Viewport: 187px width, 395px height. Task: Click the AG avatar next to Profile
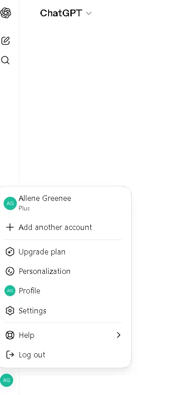(x=10, y=291)
